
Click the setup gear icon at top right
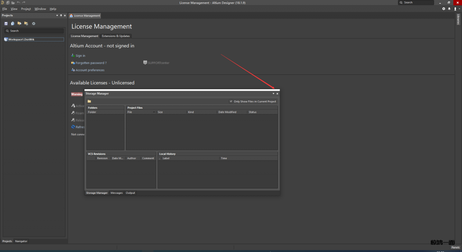coord(444,9)
